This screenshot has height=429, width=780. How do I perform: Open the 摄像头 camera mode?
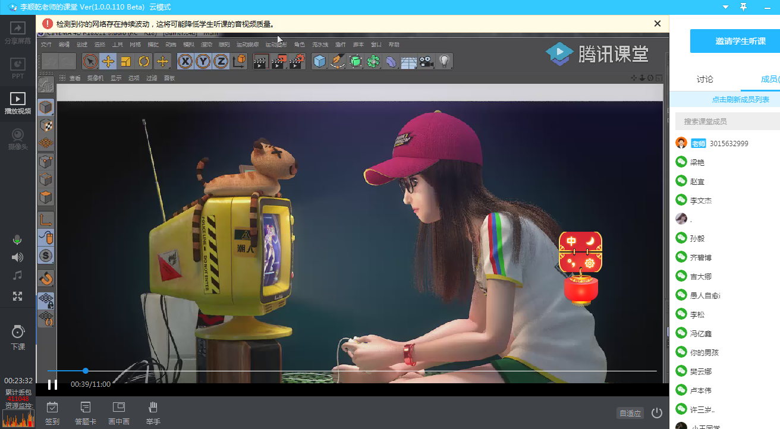[x=17, y=139]
